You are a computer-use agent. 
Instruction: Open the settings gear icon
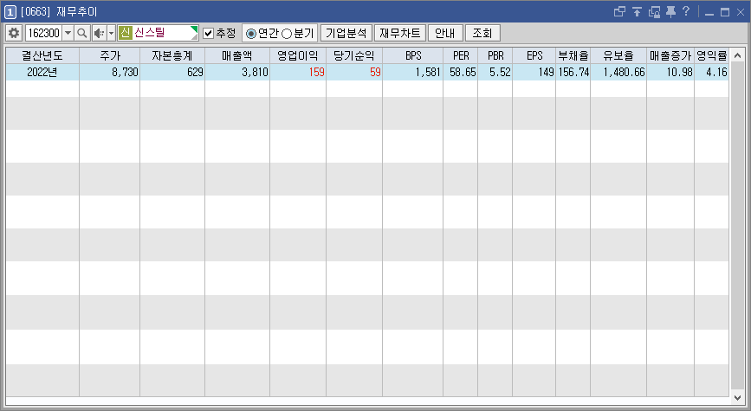pos(14,33)
